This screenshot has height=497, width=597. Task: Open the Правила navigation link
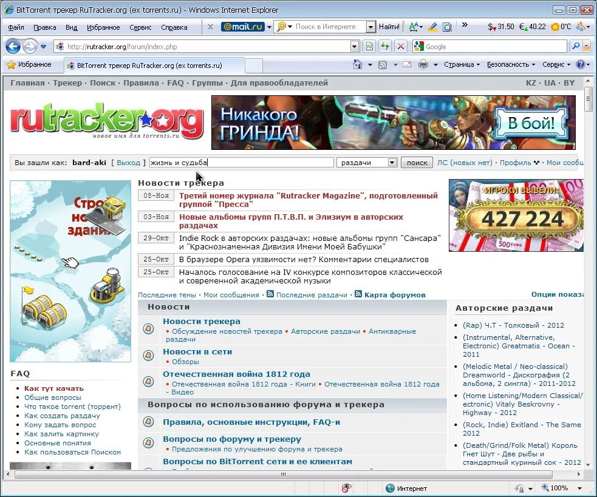[141, 83]
